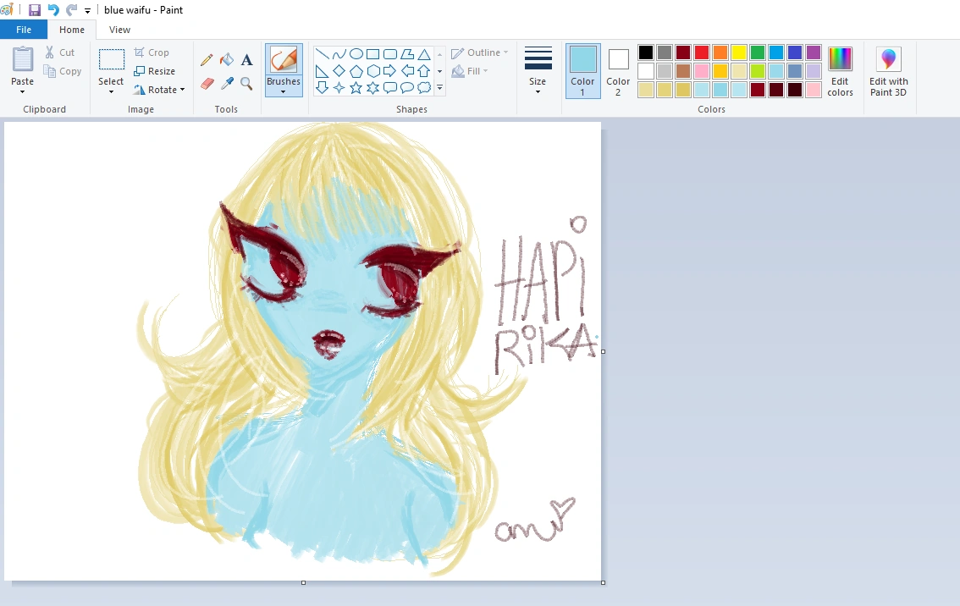The height and width of the screenshot is (606, 960).
Task: Open the Resize dialog
Action: 157,70
